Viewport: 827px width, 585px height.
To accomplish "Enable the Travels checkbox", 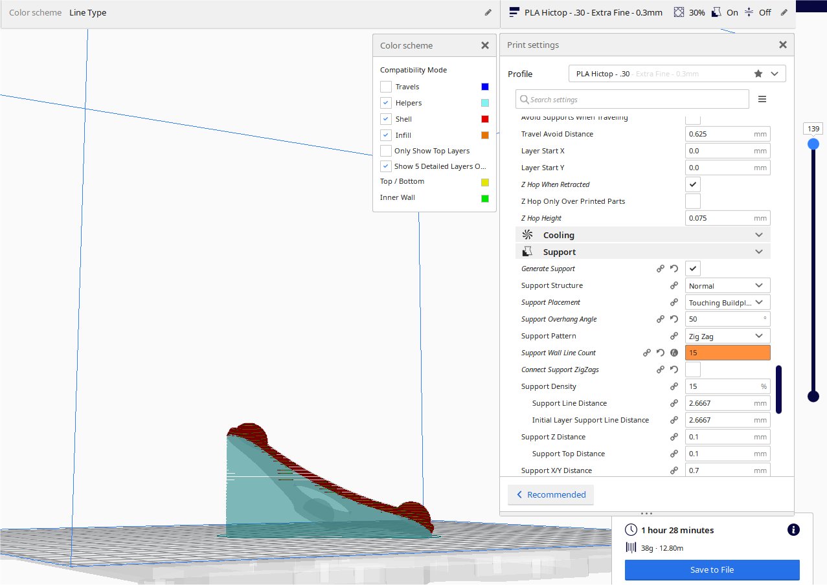I will pos(386,87).
